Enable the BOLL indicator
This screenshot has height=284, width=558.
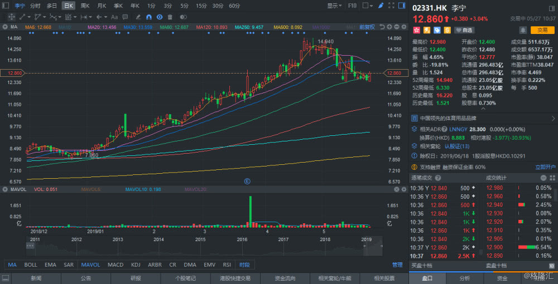pos(30,265)
